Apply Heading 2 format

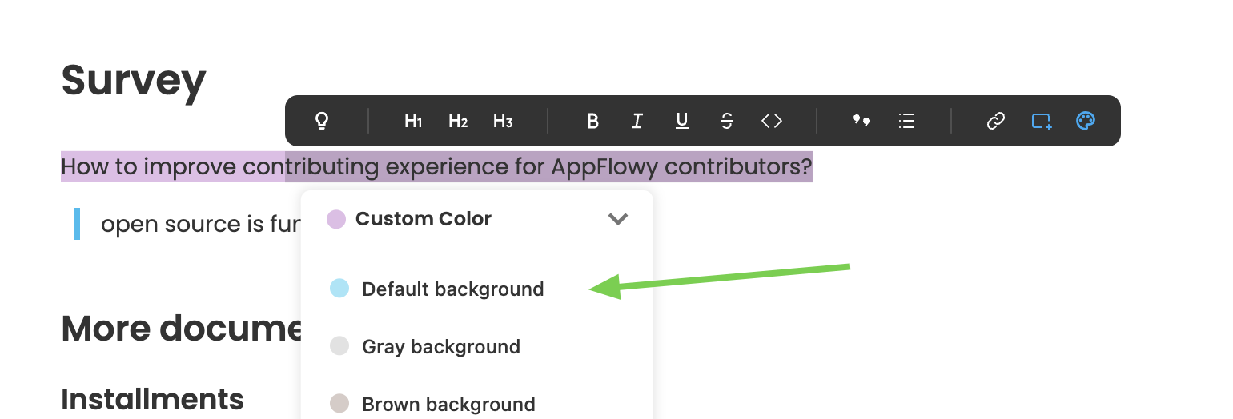coord(458,121)
